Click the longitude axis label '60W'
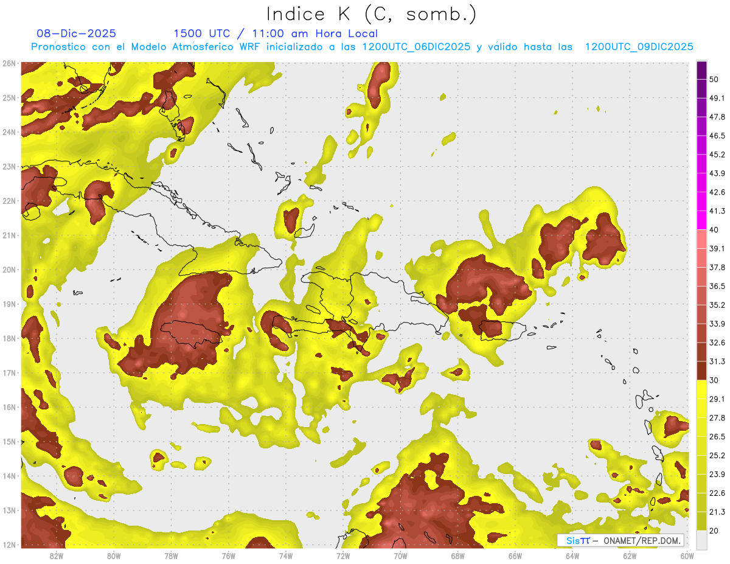Image resolution: width=730 pixels, height=564 pixels. [687, 556]
